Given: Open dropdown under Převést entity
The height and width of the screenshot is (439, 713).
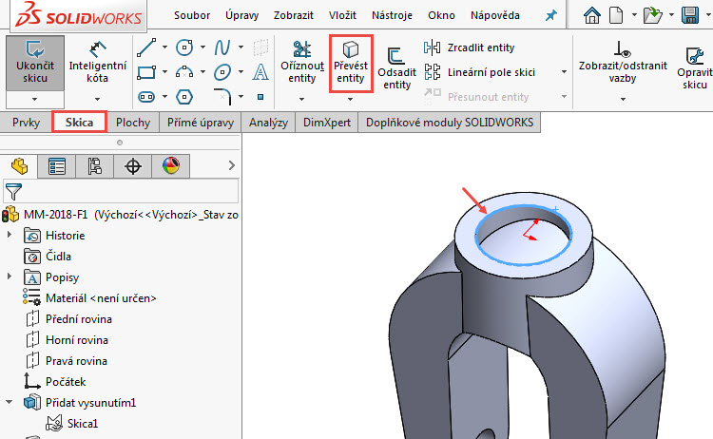Looking at the screenshot, I should pyautogui.click(x=350, y=99).
